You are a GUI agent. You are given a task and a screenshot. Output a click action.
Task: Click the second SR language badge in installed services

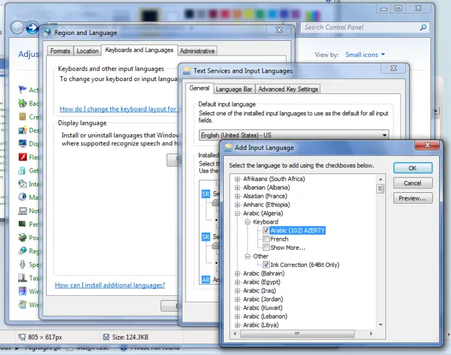click(x=205, y=237)
